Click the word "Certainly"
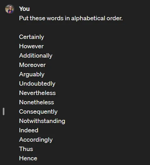 (32, 37)
